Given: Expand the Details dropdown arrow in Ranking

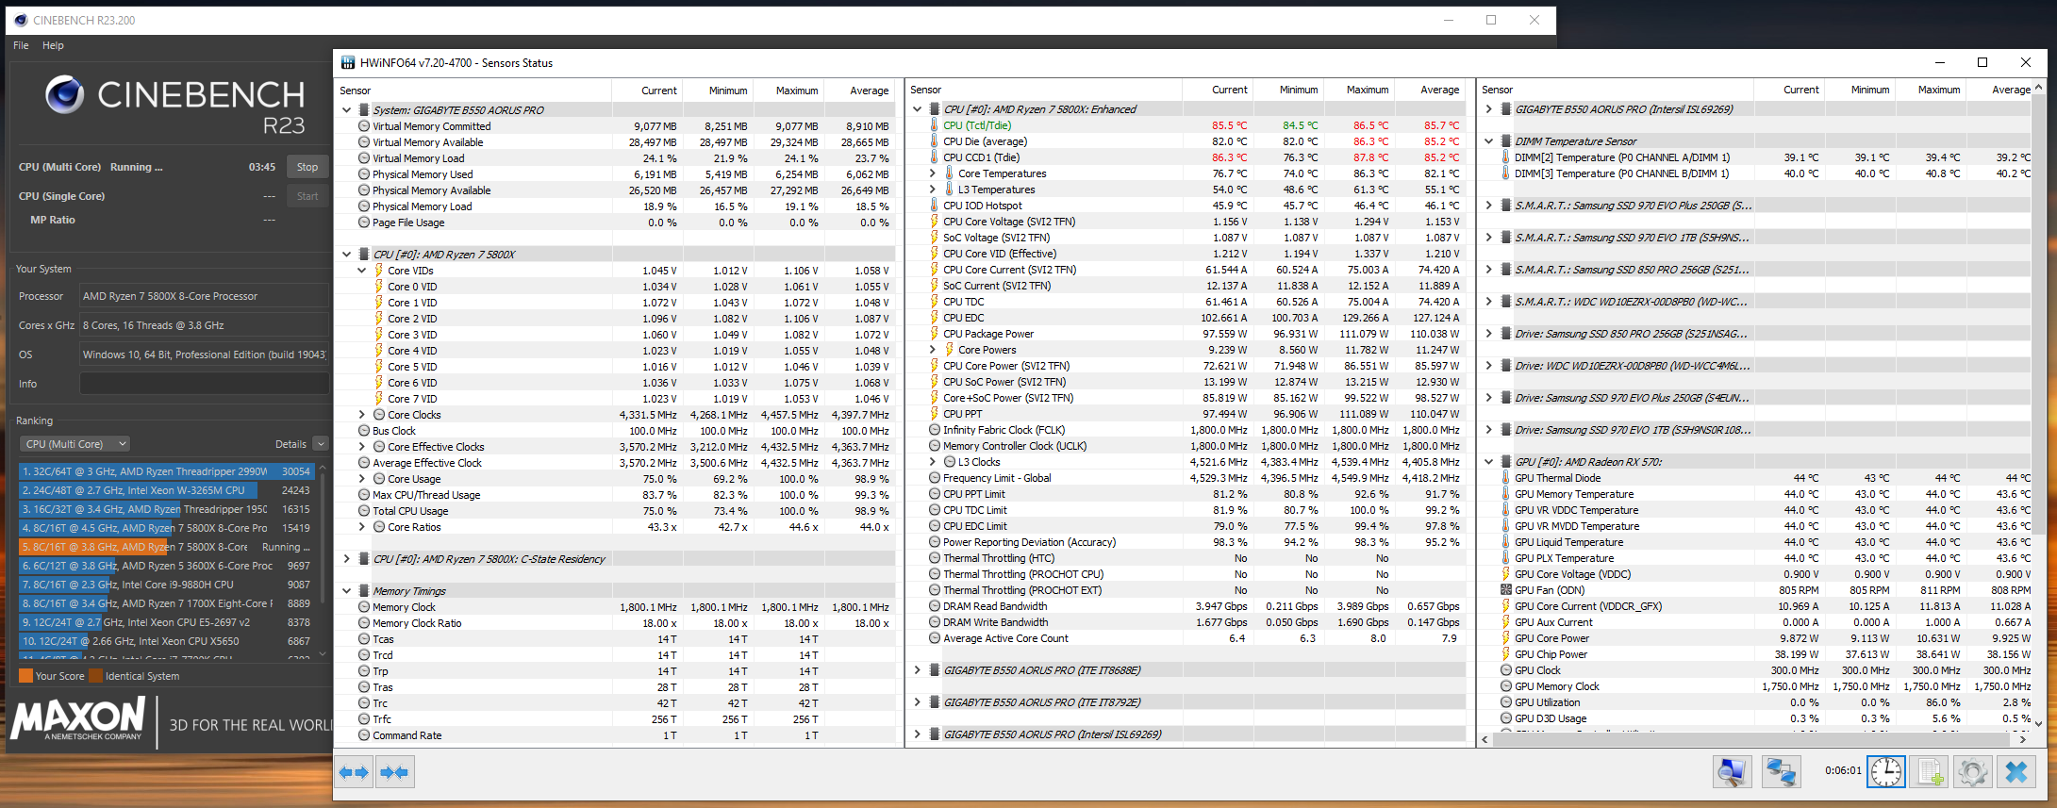Looking at the screenshot, I should click(x=321, y=444).
